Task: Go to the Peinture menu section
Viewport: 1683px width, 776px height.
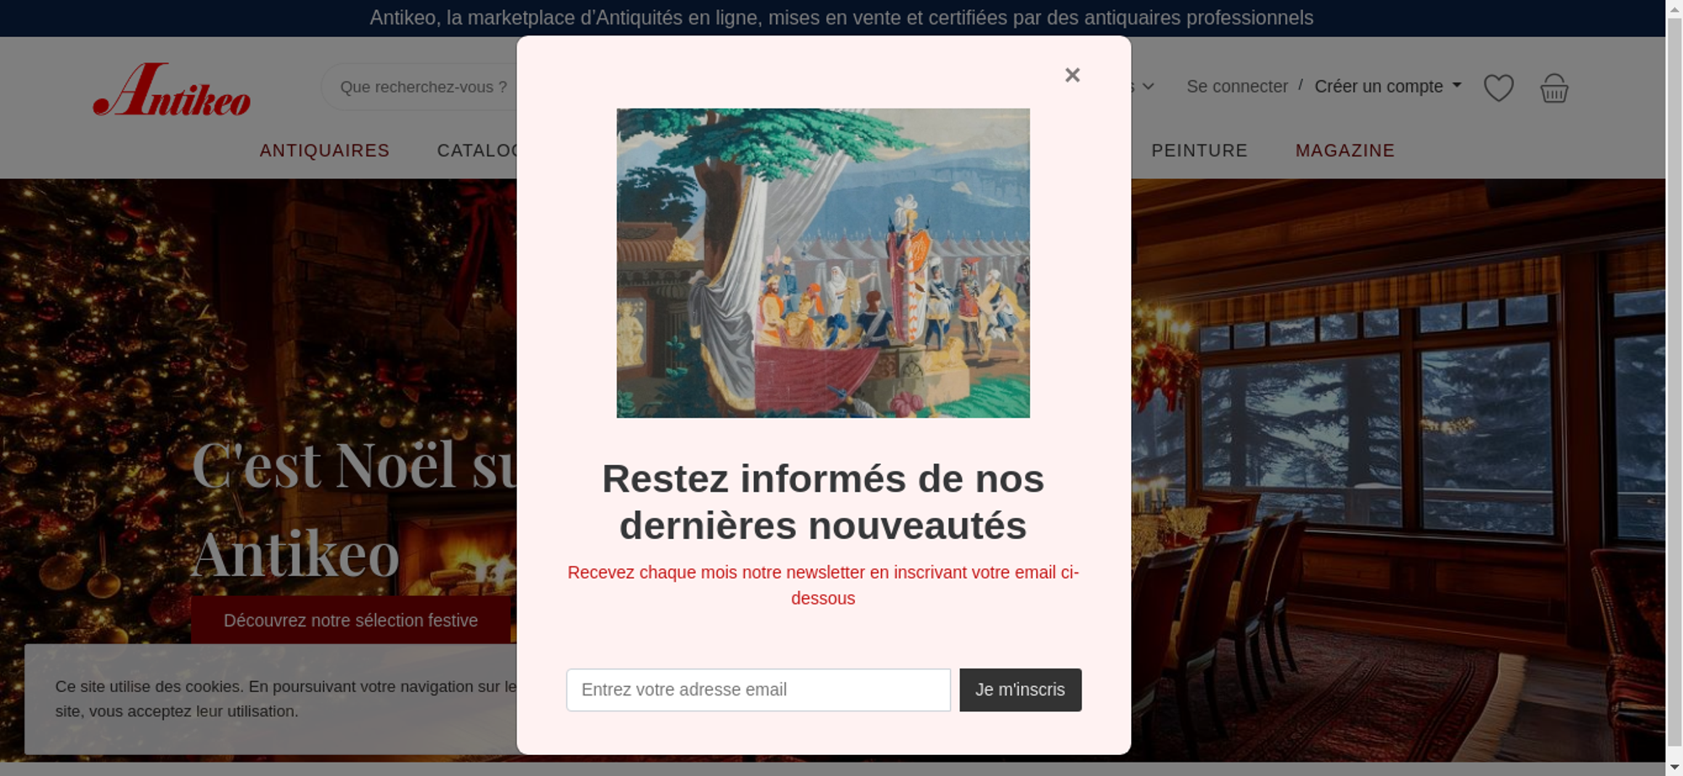Action: pyautogui.click(x=1199, y=150)
